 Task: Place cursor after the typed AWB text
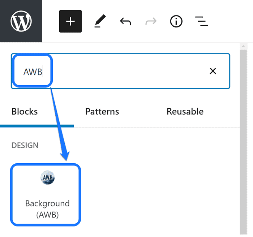click(x=43, y=72)
